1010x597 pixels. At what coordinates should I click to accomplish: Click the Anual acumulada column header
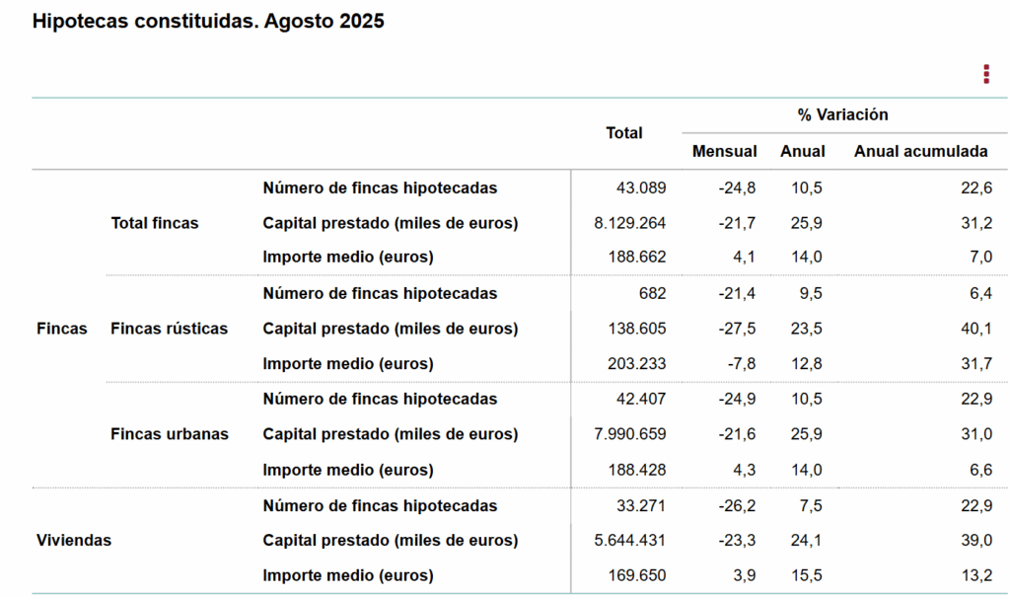click(x=920, y=151)
